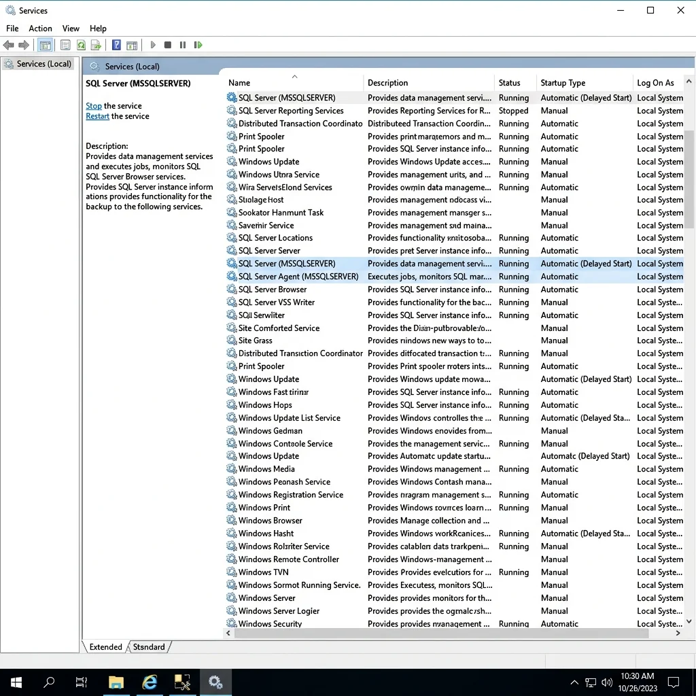The image size is (696, 696).
Task: Click the Stop the service link
Action: click(x=94, y=105)
